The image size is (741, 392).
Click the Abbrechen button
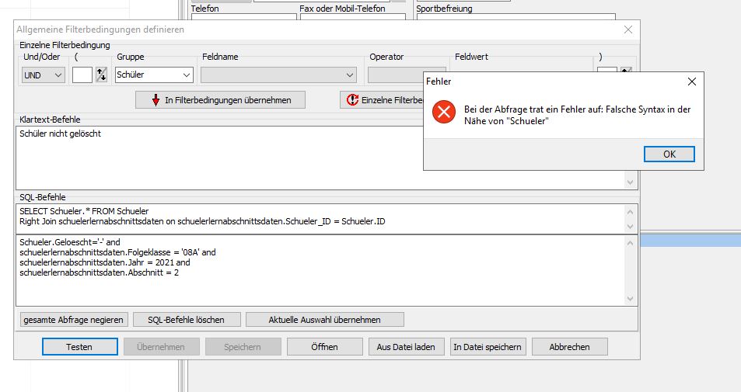(x=569, y=347)
